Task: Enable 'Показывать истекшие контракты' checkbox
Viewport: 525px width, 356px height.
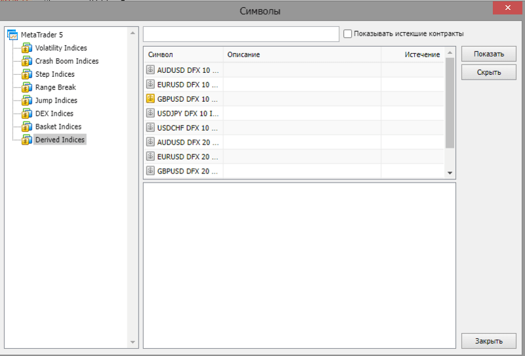Action: pyautogui.click(x=348, y=34)
